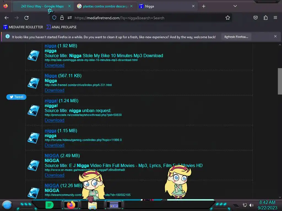Open the Start orb on the taskbar

7,205
